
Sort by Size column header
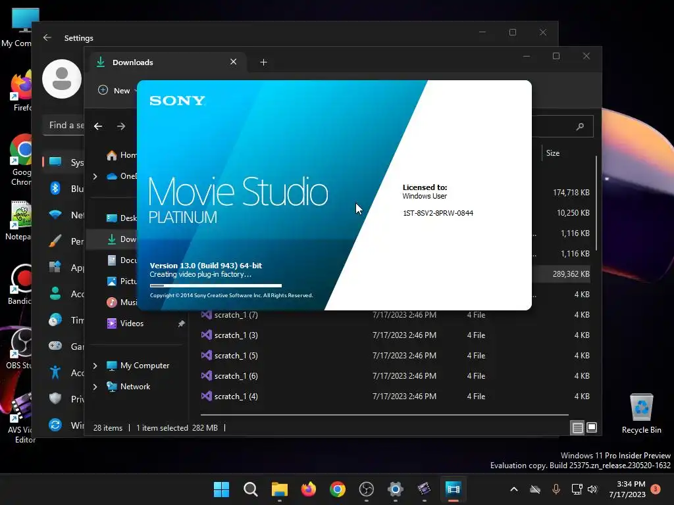(553, 153)
